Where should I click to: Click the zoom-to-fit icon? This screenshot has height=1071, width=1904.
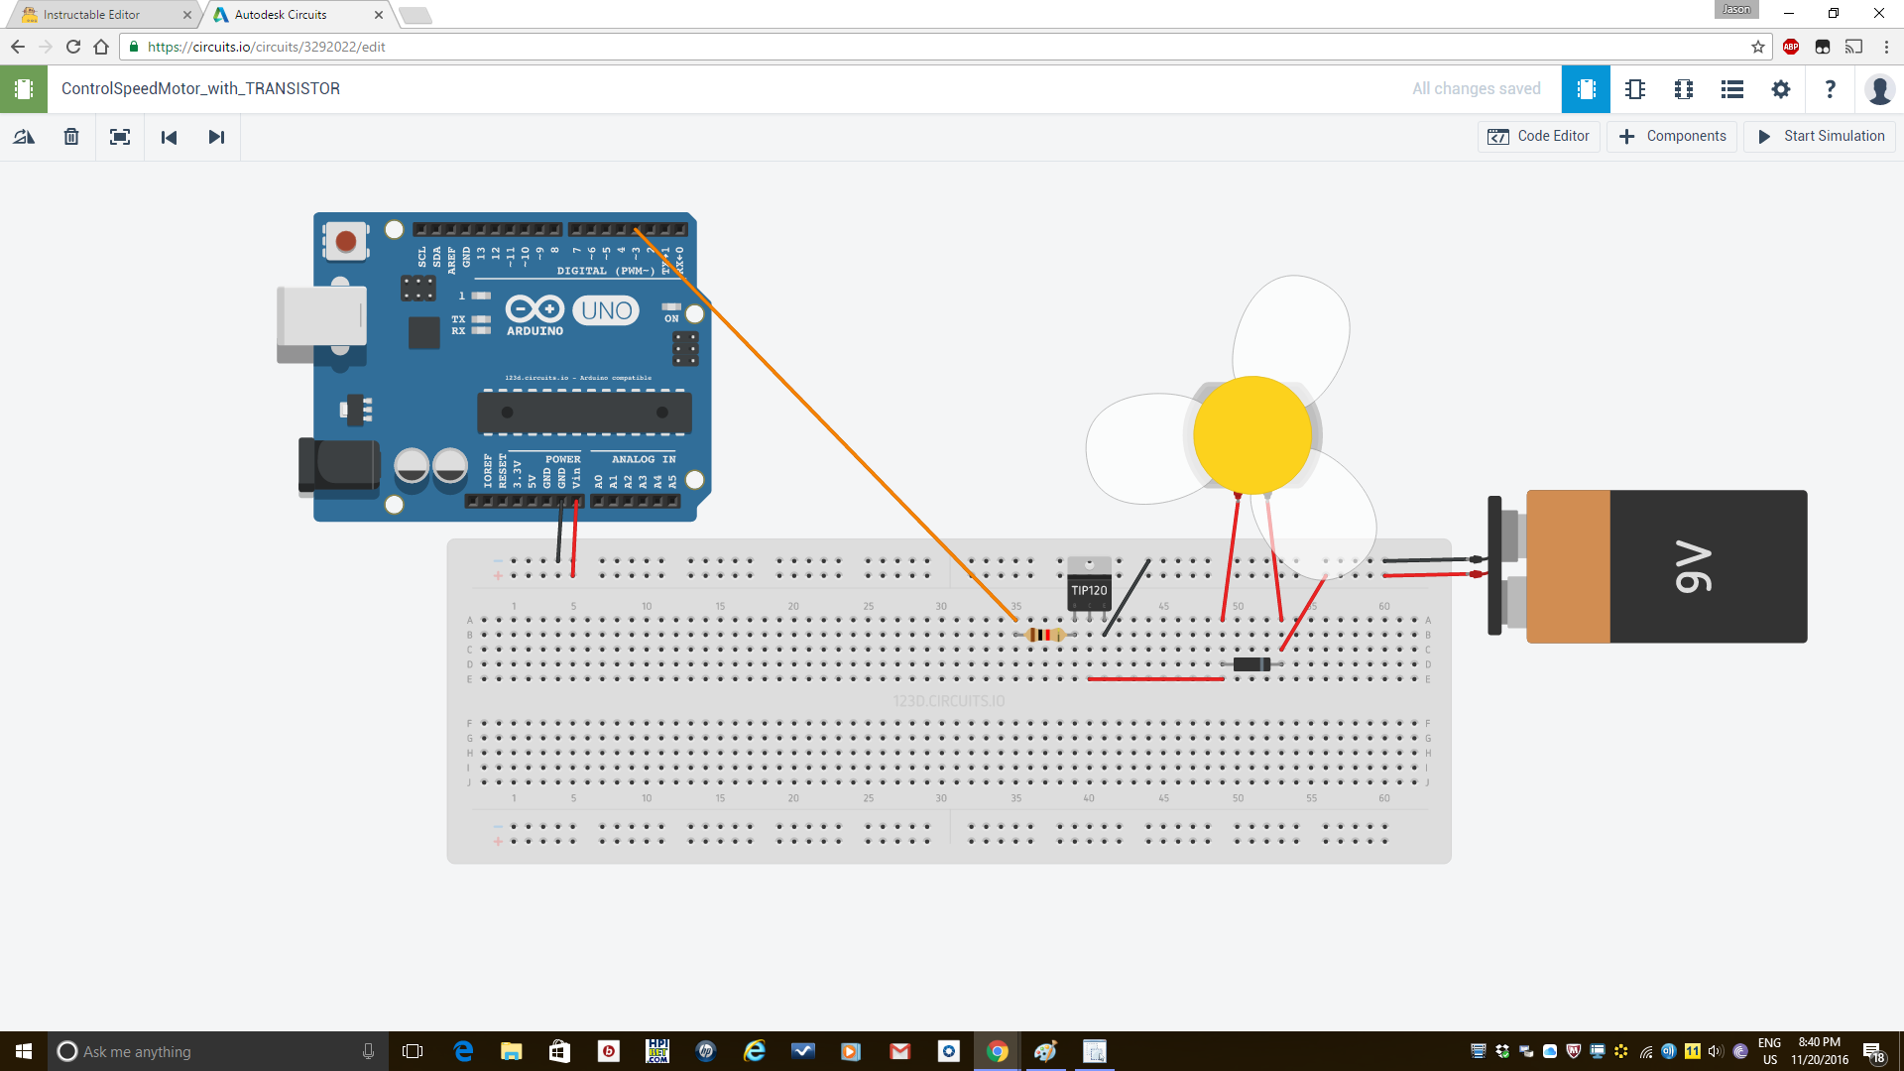point(119,137)
